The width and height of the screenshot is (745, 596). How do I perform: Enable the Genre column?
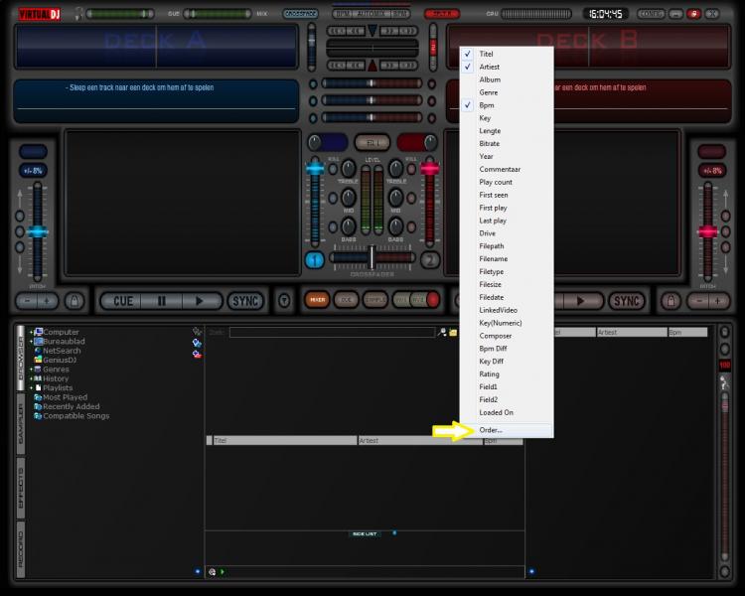(506, 92)
